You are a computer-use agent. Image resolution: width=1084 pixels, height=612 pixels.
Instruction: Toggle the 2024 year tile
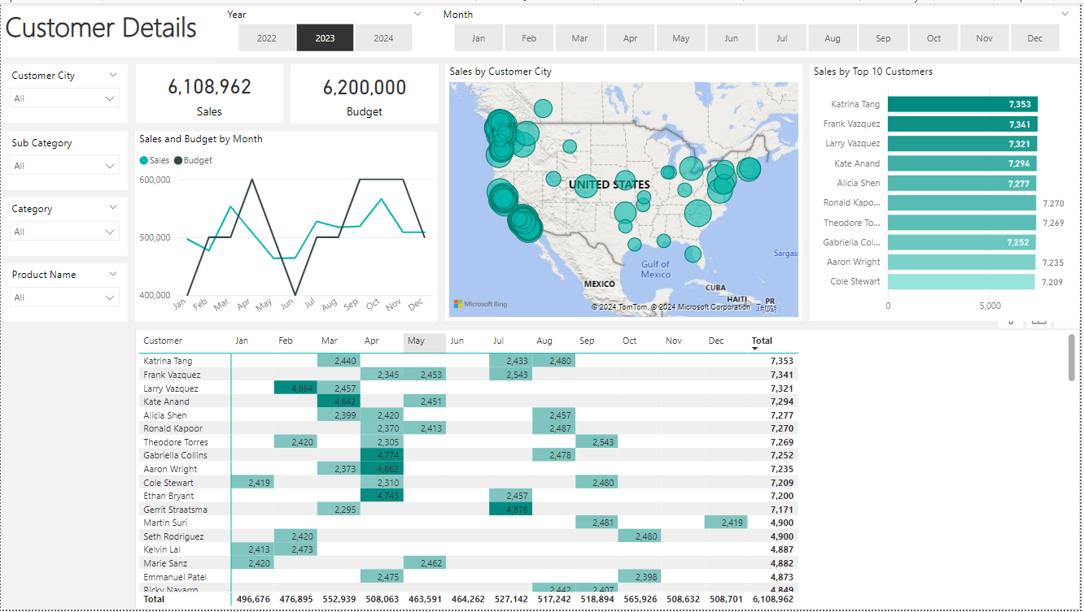tap(383, 38)
